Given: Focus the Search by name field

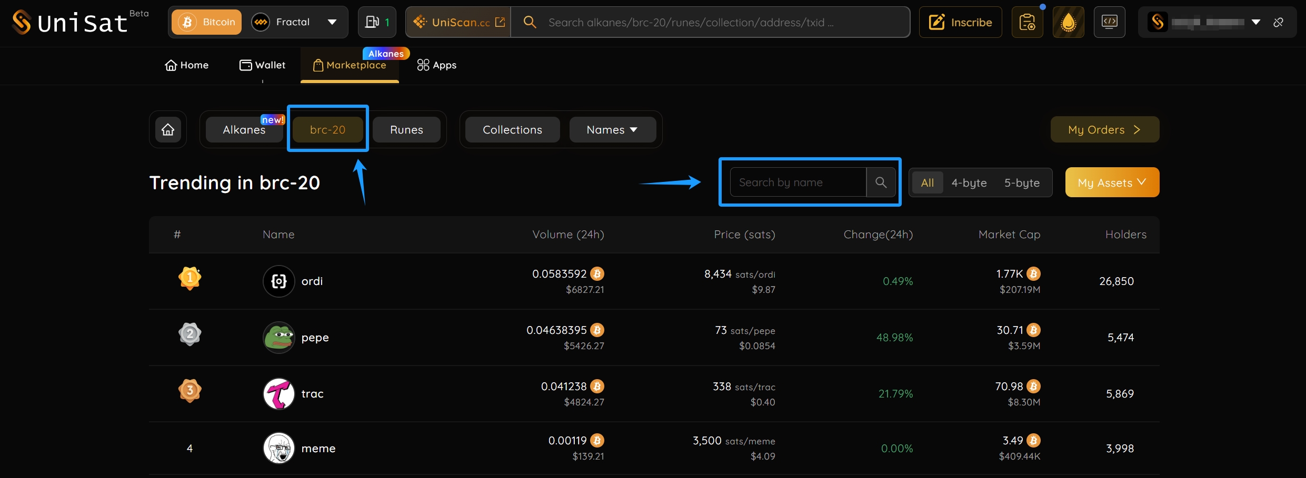Looking at the screenshot, I should coord(797,182).
